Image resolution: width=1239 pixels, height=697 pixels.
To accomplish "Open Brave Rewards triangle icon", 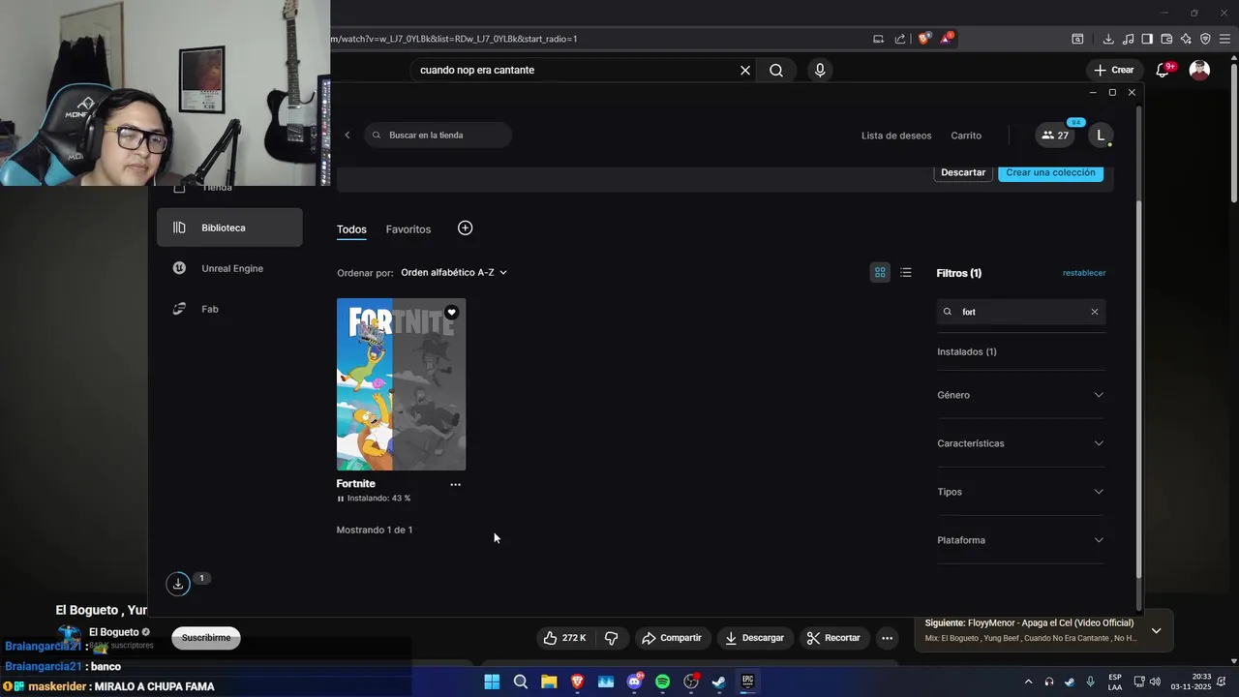I will tap(946, 39).
